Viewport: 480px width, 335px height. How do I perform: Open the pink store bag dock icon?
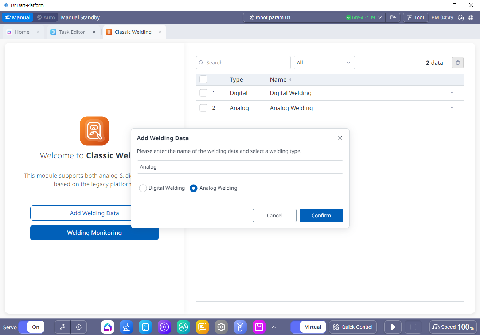(x=259, y=327)
